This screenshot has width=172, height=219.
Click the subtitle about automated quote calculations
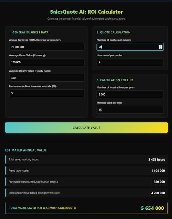(x=86, y=19)
